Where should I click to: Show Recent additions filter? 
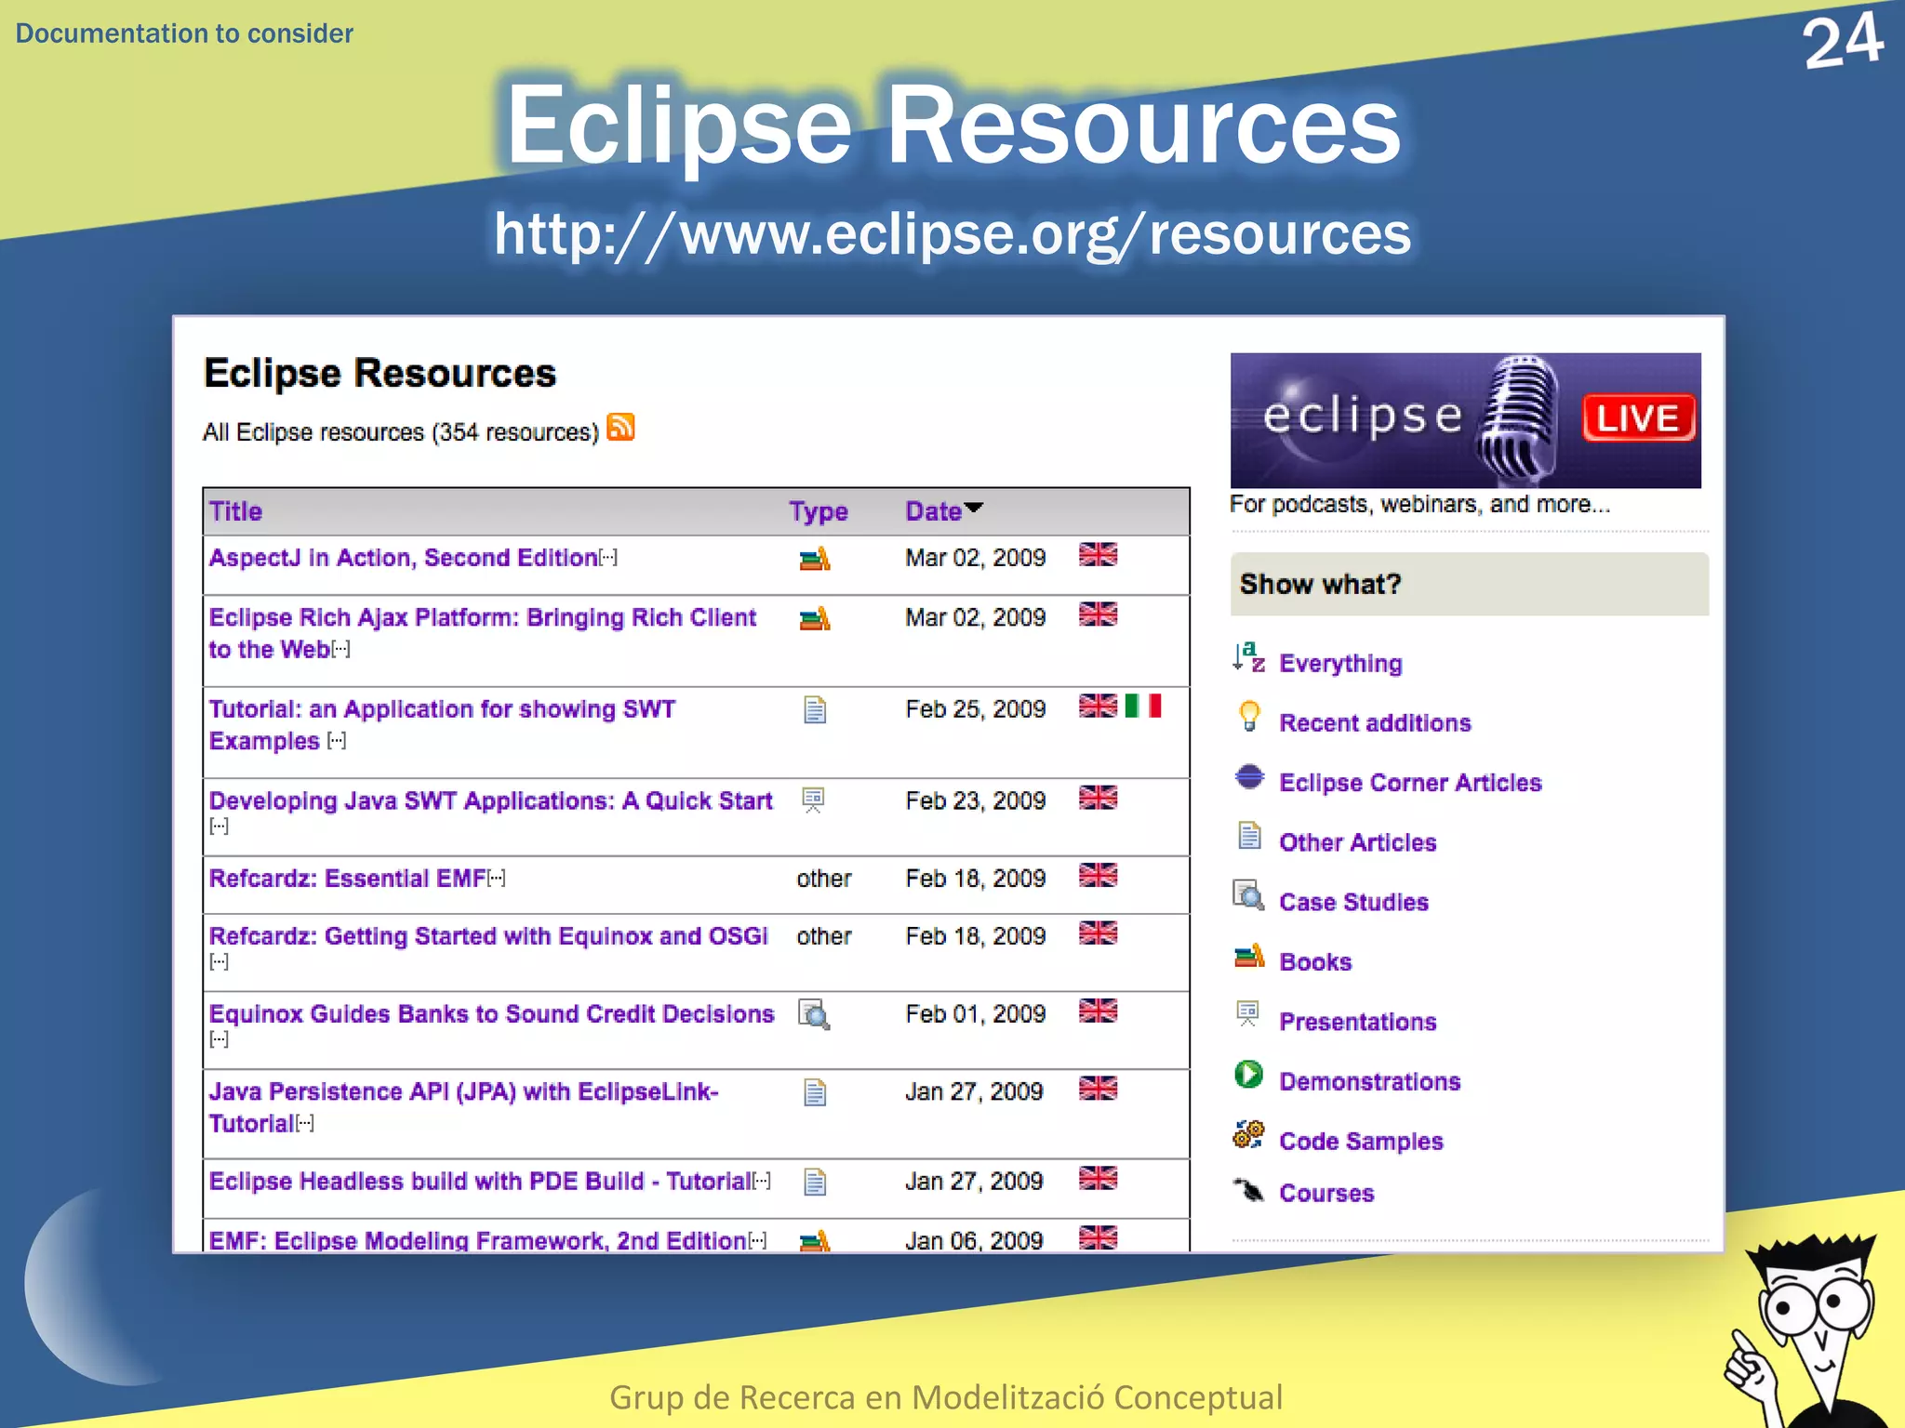click(1375, 722)
